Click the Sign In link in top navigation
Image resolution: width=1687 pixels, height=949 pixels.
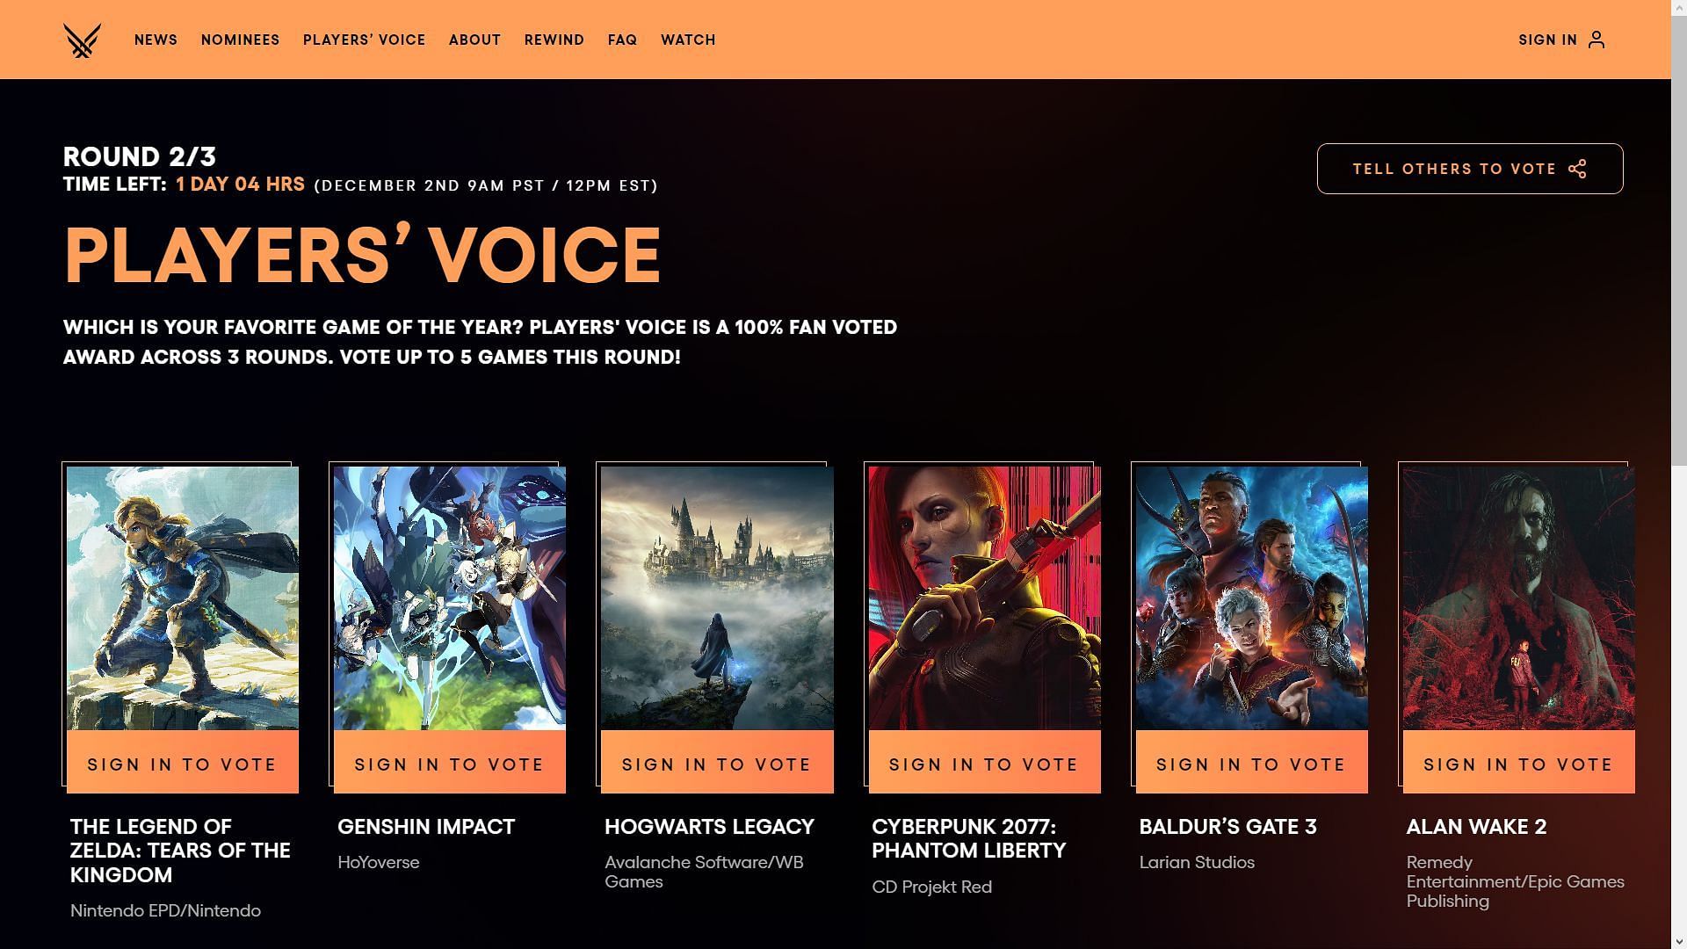click(x=1562, y=40)
